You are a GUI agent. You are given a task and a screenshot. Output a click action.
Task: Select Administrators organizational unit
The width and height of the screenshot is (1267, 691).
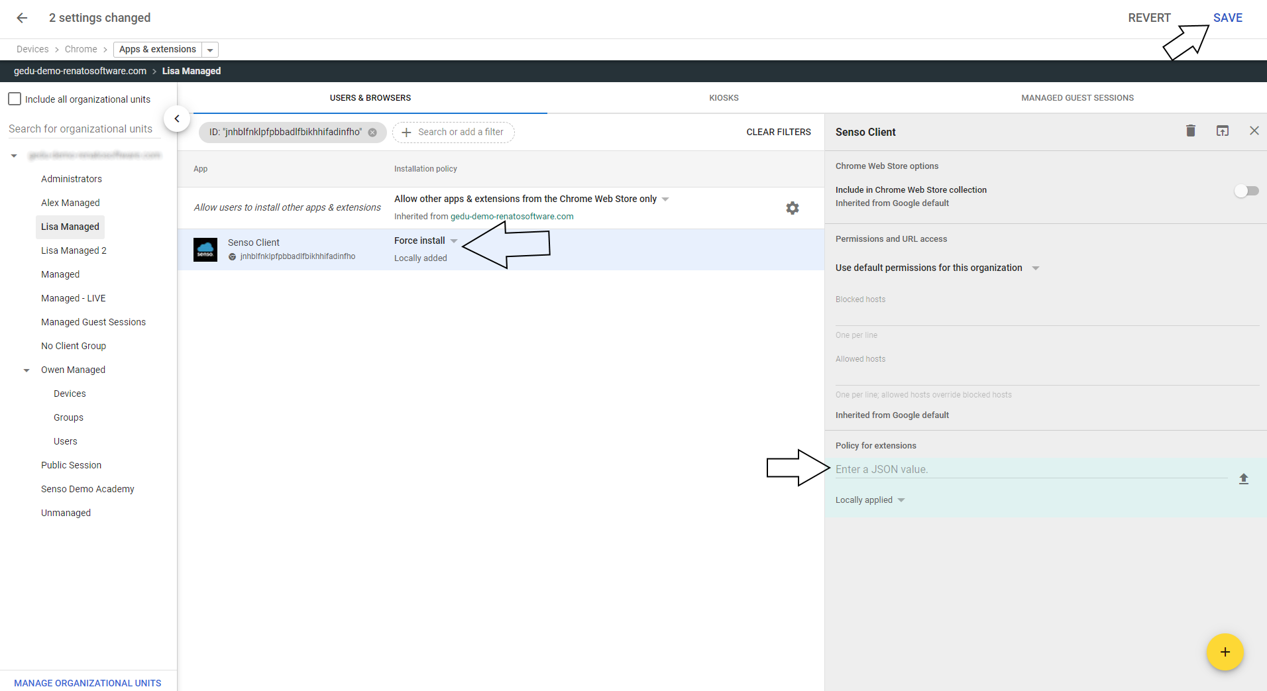click(x=72, y=179)
